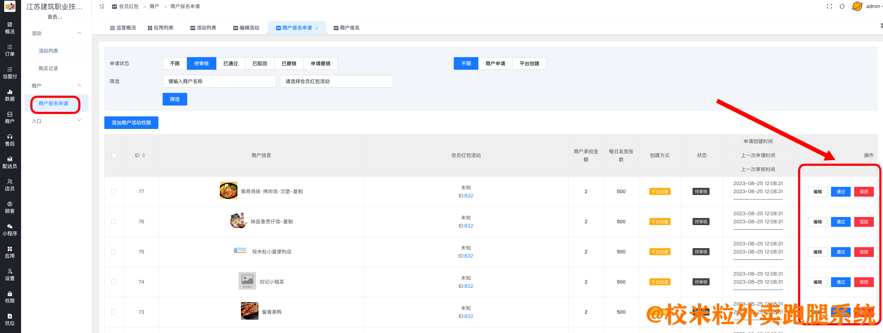
Task: Switch to the 活动列表 tab
Action: pyautogui.click(x=203, y=28)
